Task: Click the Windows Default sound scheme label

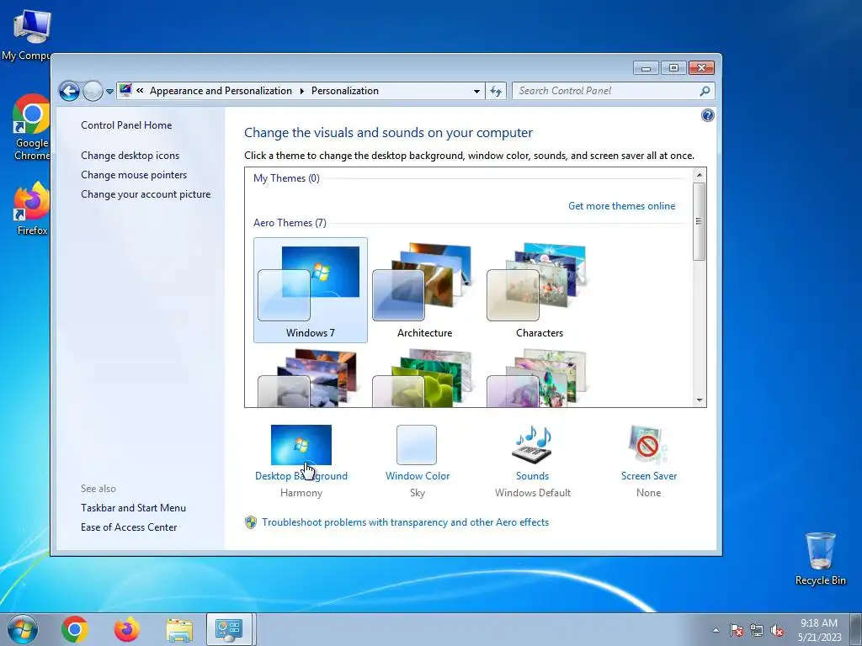Action: tap(533, 493)
